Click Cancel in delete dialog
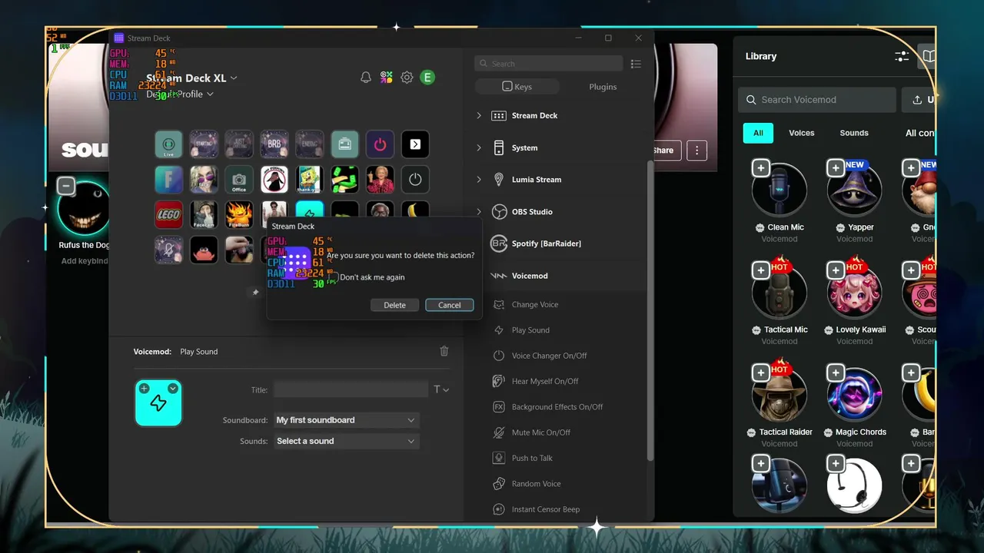The image size is (984, 553). click(x=450, y=305)
